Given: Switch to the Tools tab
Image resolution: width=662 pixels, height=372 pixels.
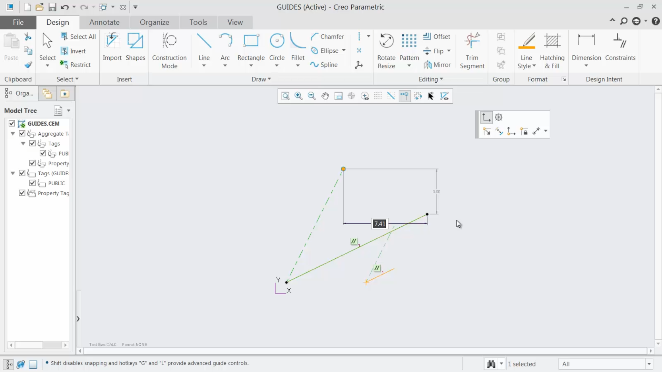Looking at the screenshot, I should pyautogui.click(x=198, y=22).
